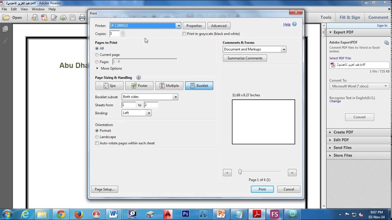Click the Sheets from start field

[x=129, y=105]
